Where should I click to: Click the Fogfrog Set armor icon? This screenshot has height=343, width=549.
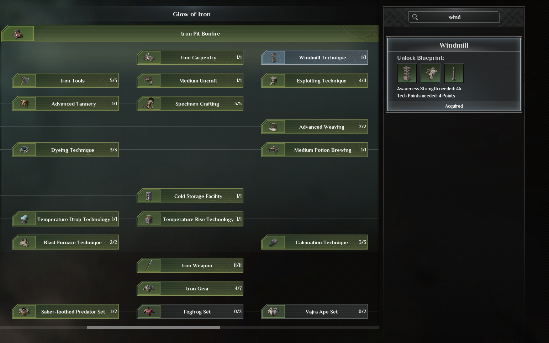click(149, 311)
